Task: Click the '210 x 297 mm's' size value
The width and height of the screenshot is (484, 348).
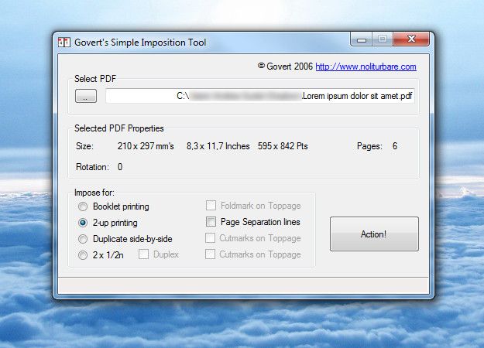Action: pyautogui.click(x=146, y=146)
